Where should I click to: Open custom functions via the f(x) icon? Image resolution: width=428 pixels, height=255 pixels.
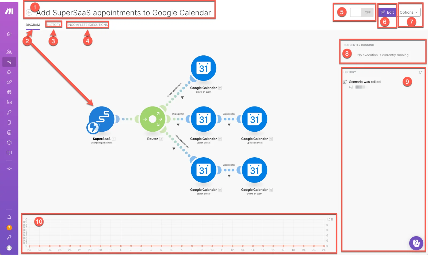click(x=9, y=102)
